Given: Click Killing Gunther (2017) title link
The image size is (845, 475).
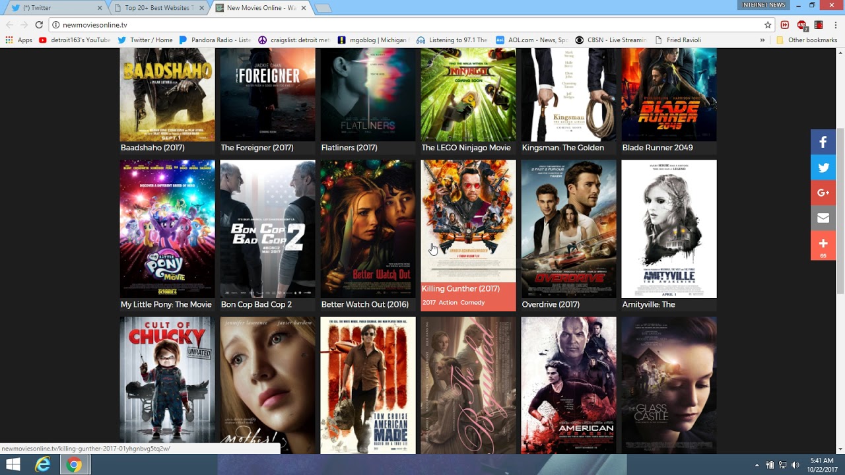Looking at the screenshot, I should click(x=461, y=289).
